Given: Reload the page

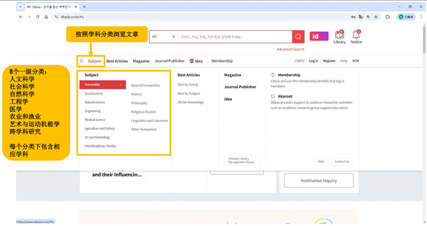Looking at the screenshot, I should click(x=37, y=17).
